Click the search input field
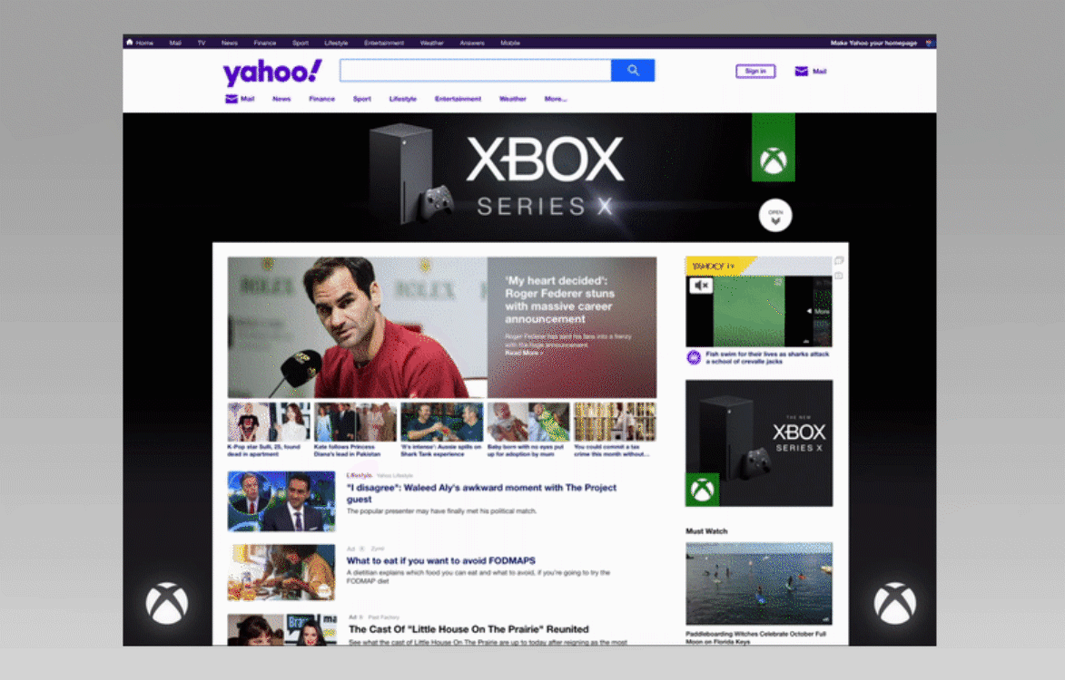The width and height of the screenshot is (1065, 680). pos(476,71)
